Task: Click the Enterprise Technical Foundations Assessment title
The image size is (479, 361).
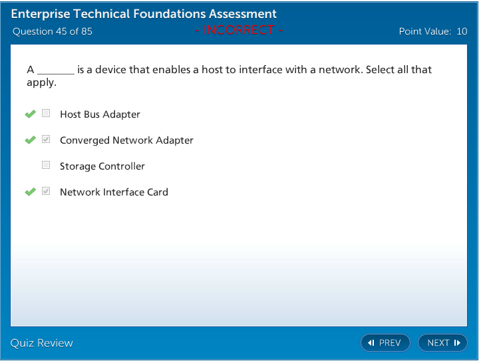Action: pyautogui.click(x=144, y=14)
